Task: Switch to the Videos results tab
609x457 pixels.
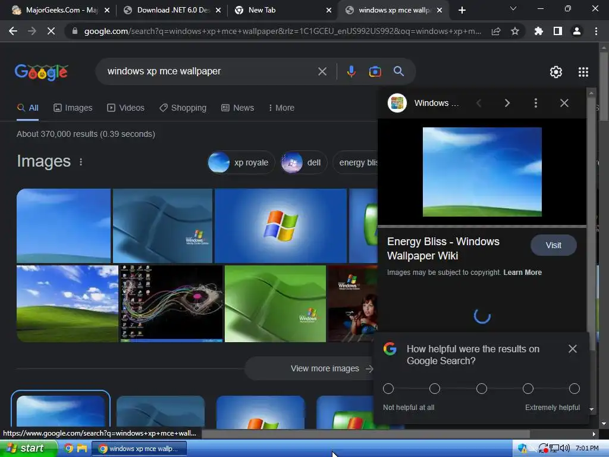Action: (x=126, y=108)
